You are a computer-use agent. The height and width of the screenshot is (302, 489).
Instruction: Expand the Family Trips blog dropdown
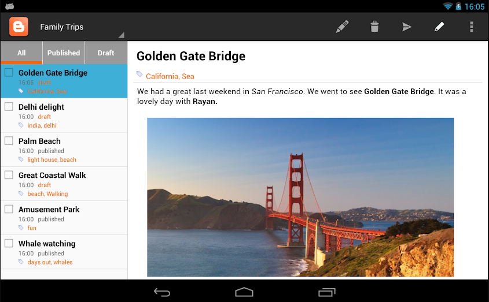(x=82, y=27)
